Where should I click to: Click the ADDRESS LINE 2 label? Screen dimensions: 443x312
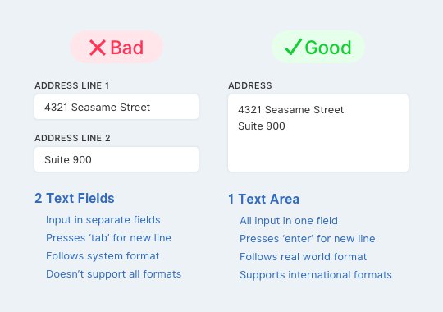(x=73, y=138)
